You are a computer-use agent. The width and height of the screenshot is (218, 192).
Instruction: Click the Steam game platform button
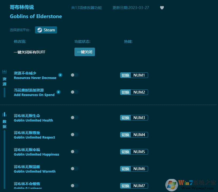click(x=46, y=30)
